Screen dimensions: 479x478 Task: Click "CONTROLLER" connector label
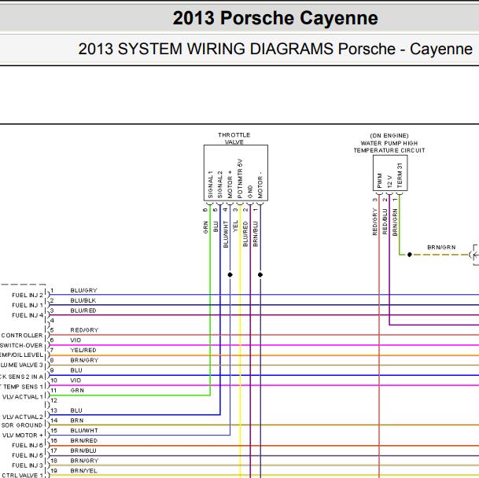[x=22, y=336]
